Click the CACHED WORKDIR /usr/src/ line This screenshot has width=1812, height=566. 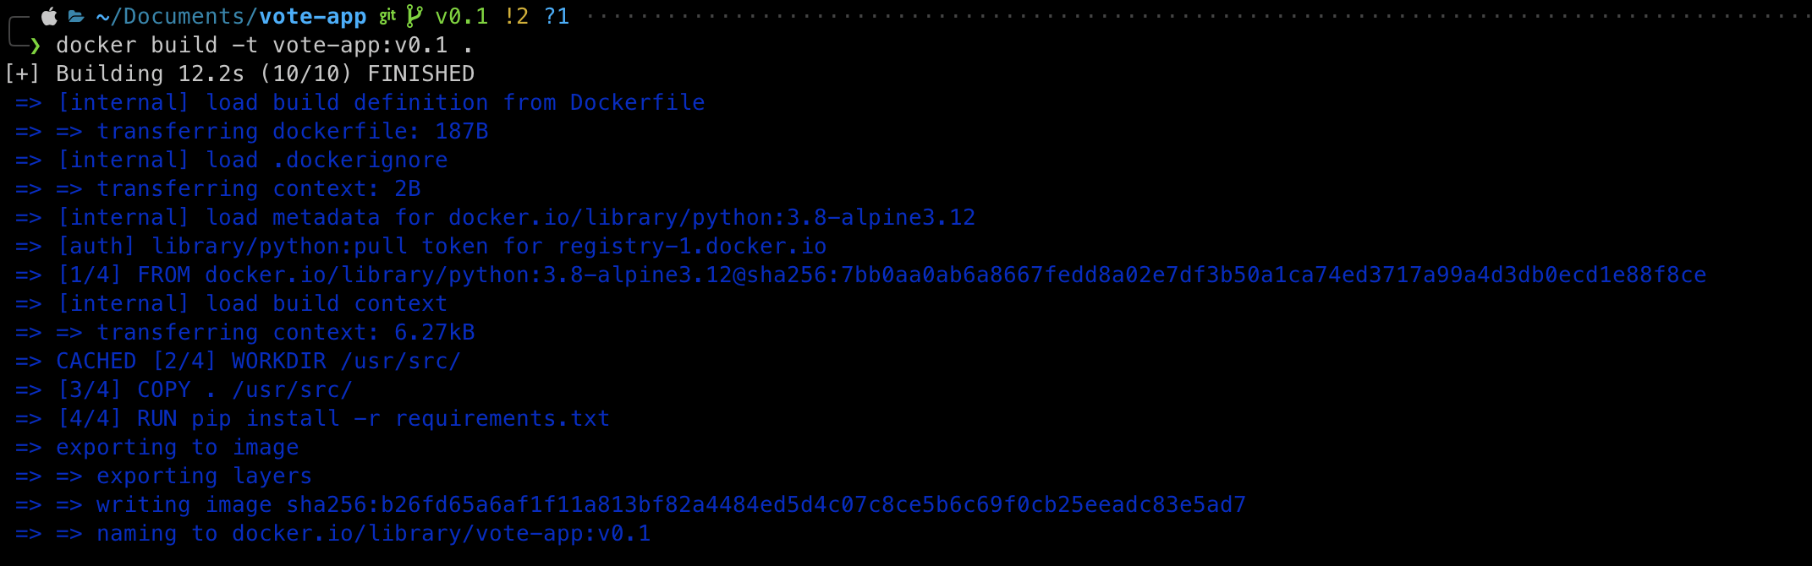tap(239, 361)
